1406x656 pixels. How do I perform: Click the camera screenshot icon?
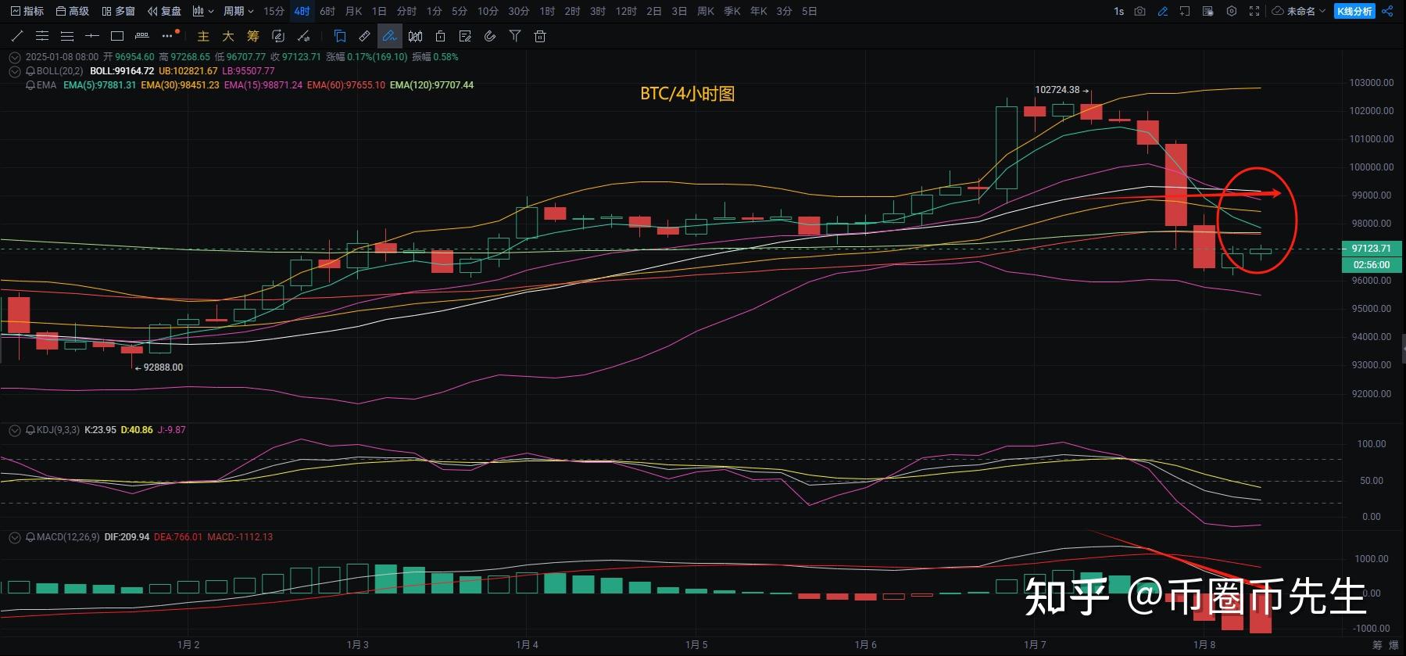pyautogui.click(x=1140, y=11)
